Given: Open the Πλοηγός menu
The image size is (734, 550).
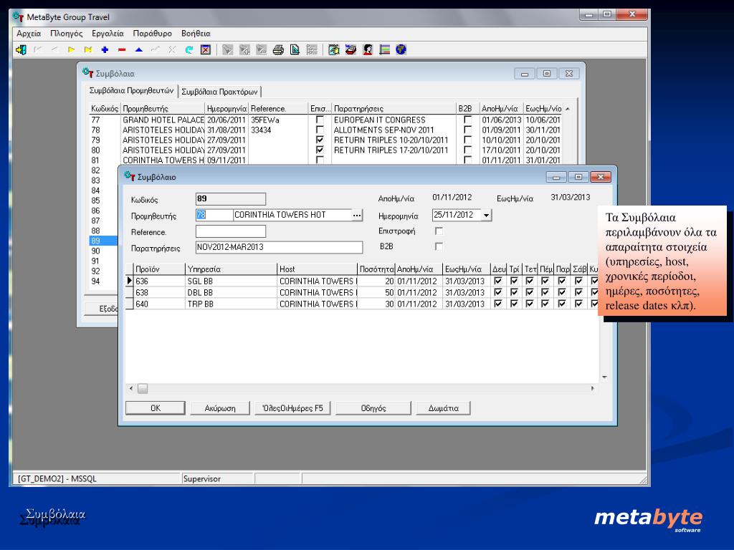Looking at the screenshot, I should click(x=67, y=34).
